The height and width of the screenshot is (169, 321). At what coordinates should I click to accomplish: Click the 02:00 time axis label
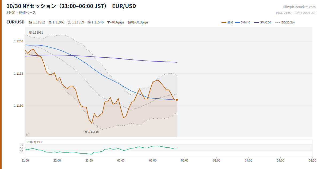click(185, 160)
